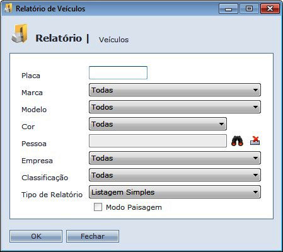This screenshot has width=283, height=252.
Task: Click the bold Relatório heading
Action: (x=59, y=38)
